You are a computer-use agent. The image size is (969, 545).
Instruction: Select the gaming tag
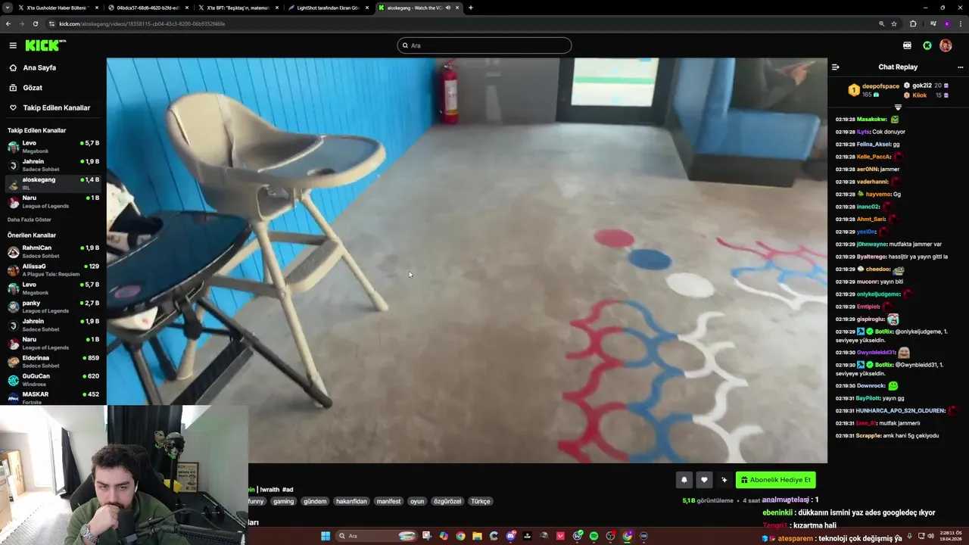283,501
